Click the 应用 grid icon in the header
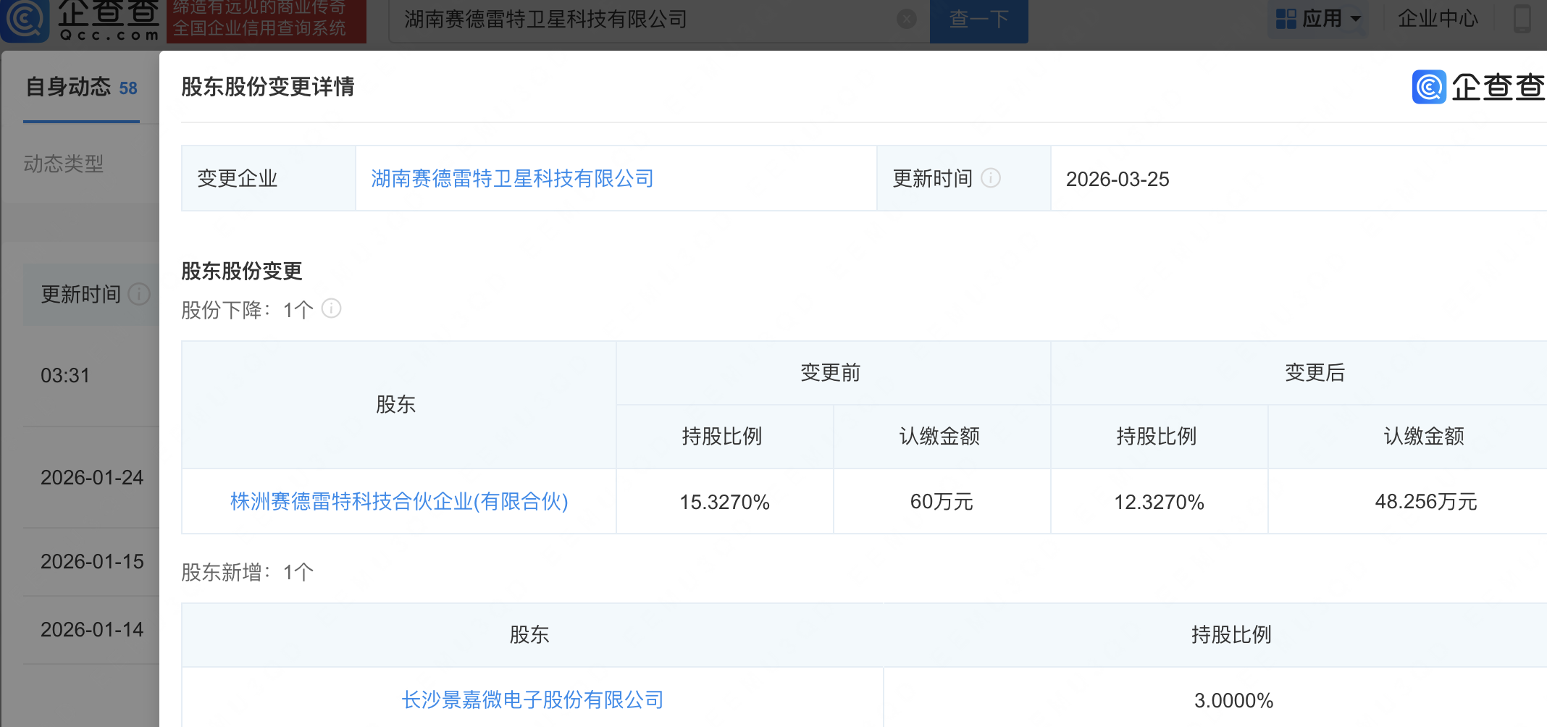 pos(1286,19)
